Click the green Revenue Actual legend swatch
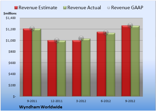The height and width of the screenshot is (111, 156). click(65, 8)
